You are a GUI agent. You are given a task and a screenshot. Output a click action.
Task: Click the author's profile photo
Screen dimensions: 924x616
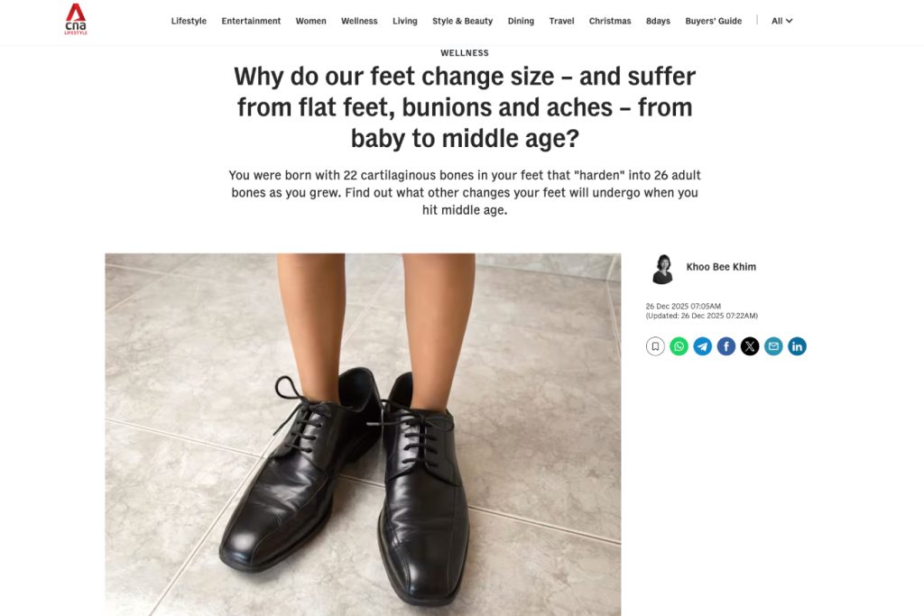[x=663, y=269]
